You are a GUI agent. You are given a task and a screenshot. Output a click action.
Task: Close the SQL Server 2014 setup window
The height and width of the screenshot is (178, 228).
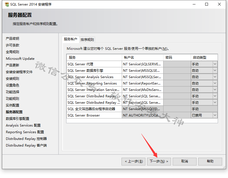(219, 4)
